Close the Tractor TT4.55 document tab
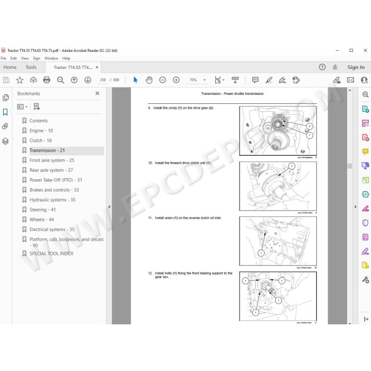Screen dimensions: 371x371 [x=97, y=67]
